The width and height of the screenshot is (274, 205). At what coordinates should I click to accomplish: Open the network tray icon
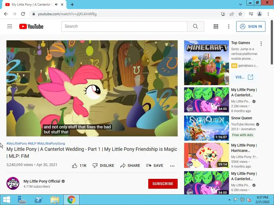pyautogui.click(x=242, y=200)
